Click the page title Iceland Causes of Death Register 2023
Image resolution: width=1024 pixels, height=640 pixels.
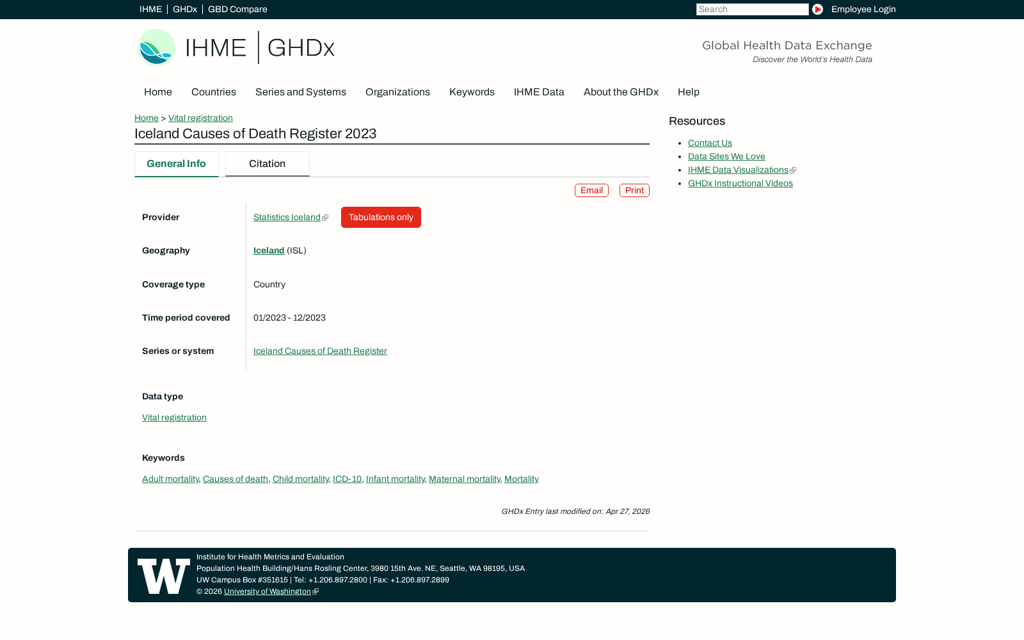[x=255, y=134]
